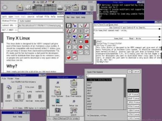Select the DOS/ directory in file list

tap(90, 82)
